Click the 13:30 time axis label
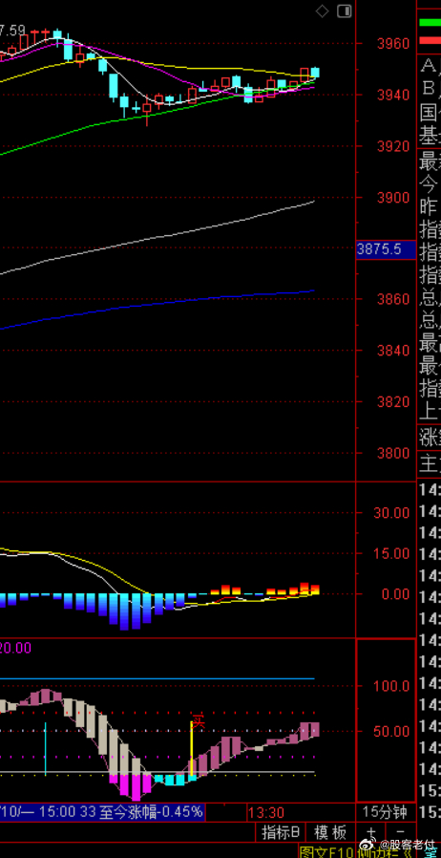441x858 pixels. pyautogui.click(x=265, y=812)
